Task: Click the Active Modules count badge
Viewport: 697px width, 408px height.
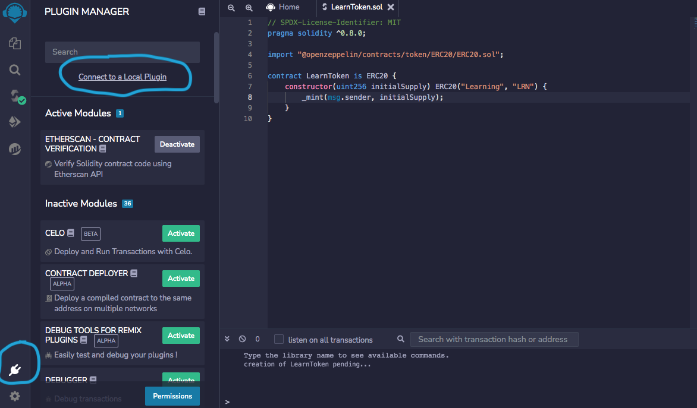Action: coord(120,113)
